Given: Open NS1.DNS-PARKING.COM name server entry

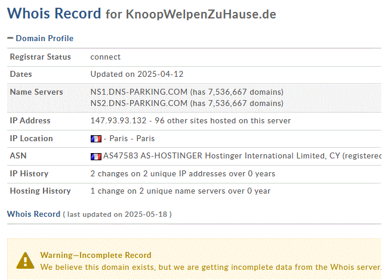Looking at the screenshot, I should (x=139, y=92).
